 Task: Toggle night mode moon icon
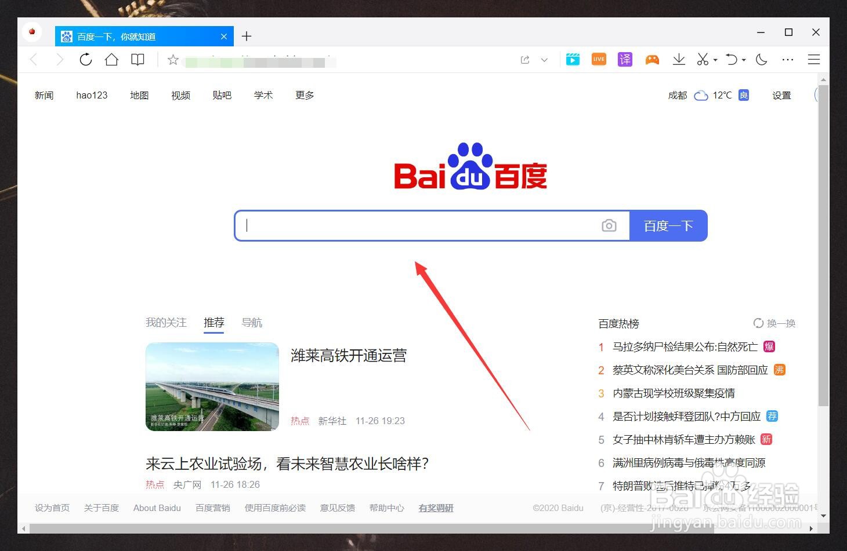click(x=762, y=59)
